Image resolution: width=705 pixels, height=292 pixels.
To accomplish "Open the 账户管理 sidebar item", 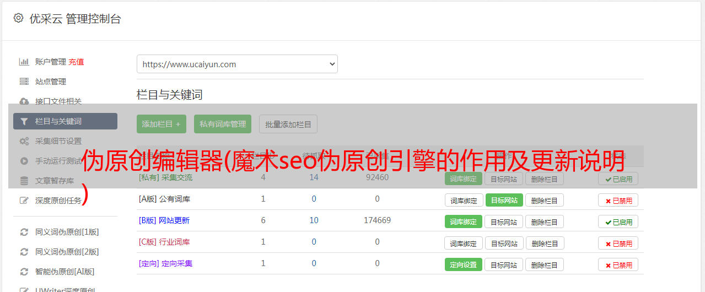I will click(x=51, y=62).
